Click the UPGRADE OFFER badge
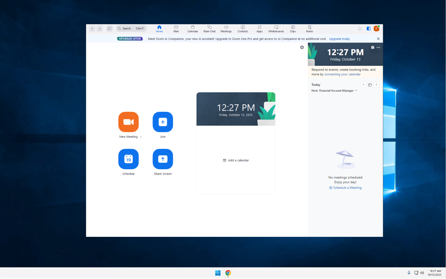Screen dimensions: 446x279 coord(130,39)
